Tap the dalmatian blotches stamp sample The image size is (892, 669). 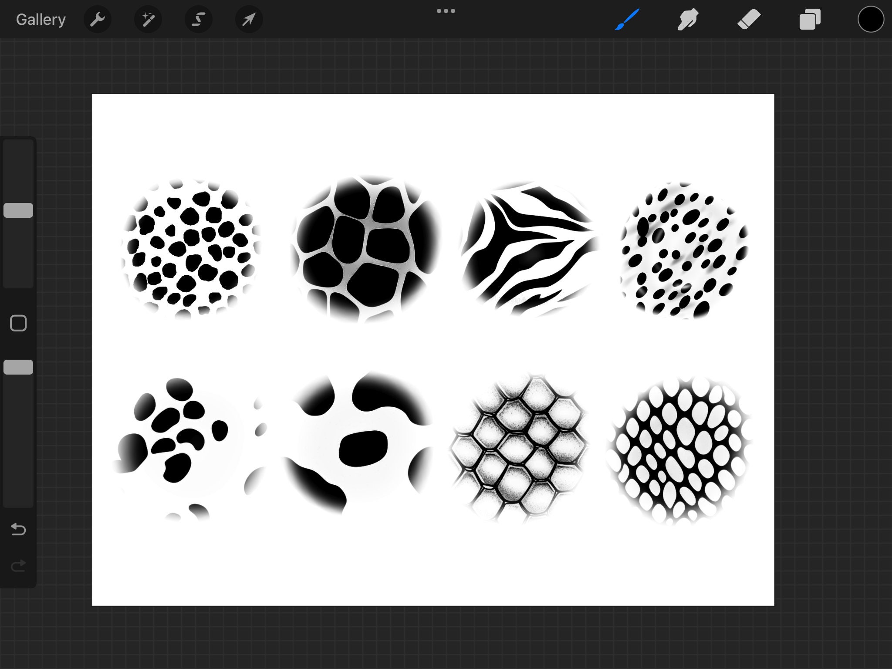click(x=189, y=449)
